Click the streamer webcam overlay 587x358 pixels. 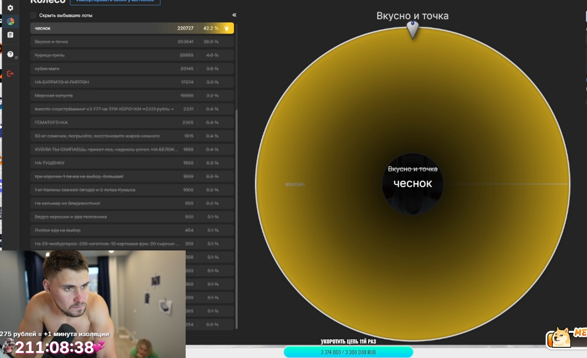93,304
